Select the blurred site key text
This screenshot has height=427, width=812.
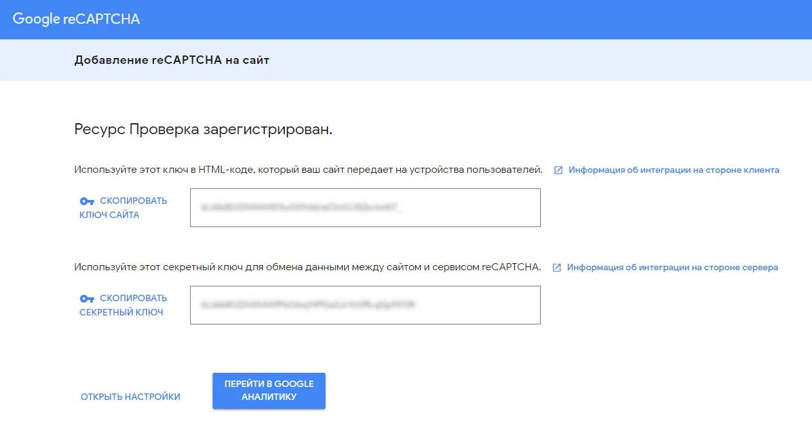click(x=300, y=208)
